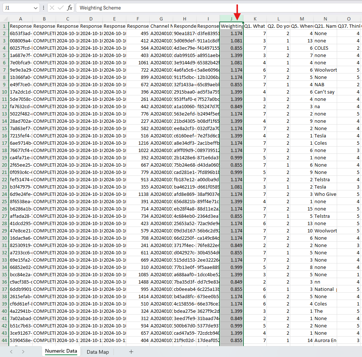The height and width of the screenshot is (357, 362).
Task: Click cell N40 containing 'The'
Action: point(325,311)
